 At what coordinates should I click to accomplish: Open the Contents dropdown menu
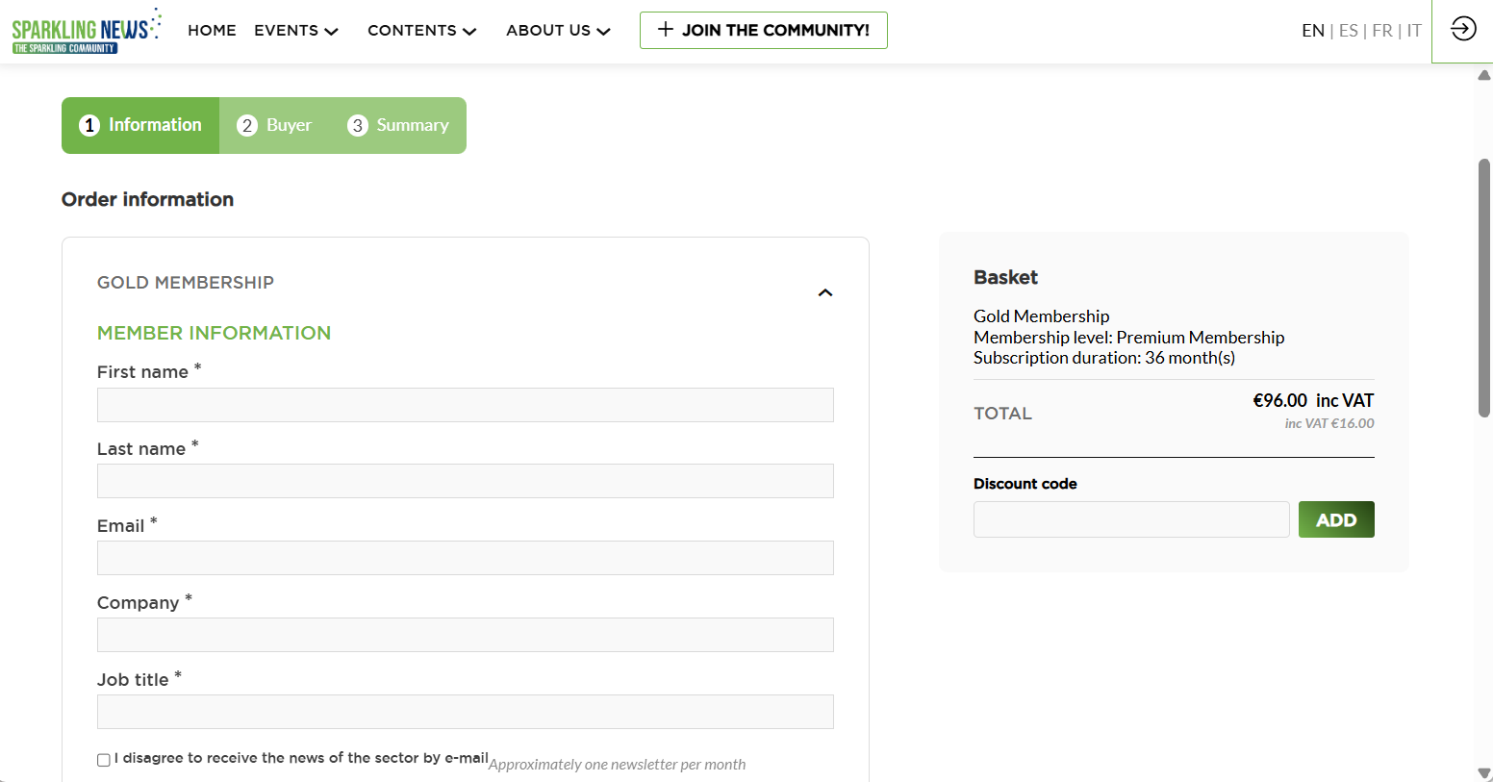tap(421, 31)
